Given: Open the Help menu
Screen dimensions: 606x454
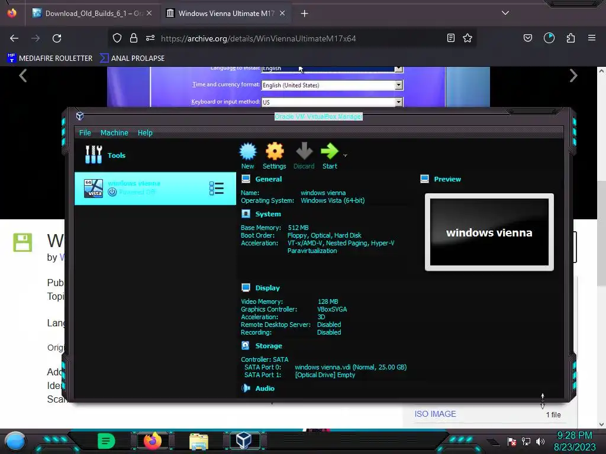Looking at the screenshot, I should 146,133.
